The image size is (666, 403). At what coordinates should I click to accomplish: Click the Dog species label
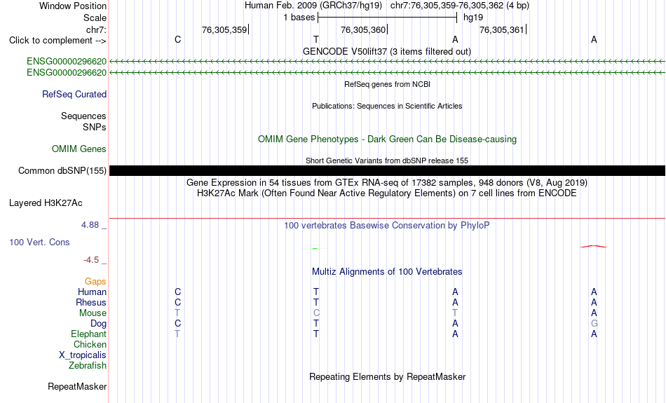tap(98, 324)
